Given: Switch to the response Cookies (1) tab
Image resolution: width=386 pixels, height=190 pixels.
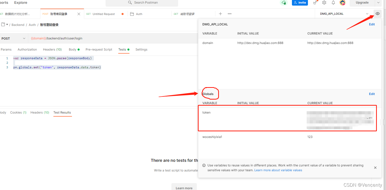Looking at the screenshot, I should [18, 113].
